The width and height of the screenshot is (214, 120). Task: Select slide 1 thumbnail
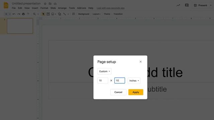click(20, 26)
